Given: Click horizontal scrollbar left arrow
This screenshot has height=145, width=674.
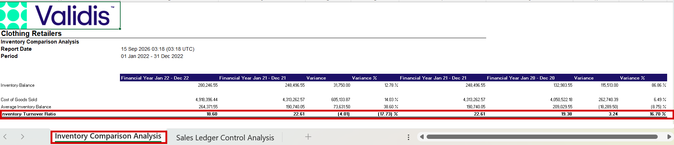Looking at the screenshot, I should [x=422, y=137].
